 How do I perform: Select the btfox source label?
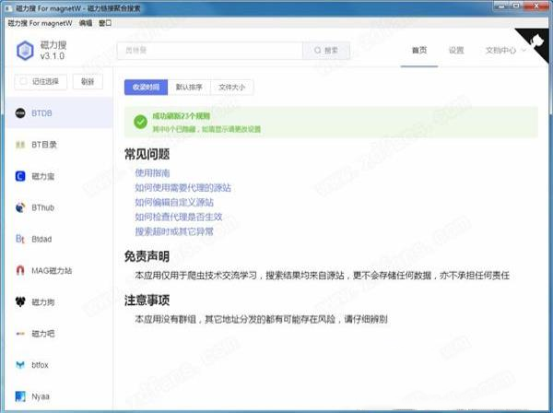pyautogui.click(x=40, y=365)
